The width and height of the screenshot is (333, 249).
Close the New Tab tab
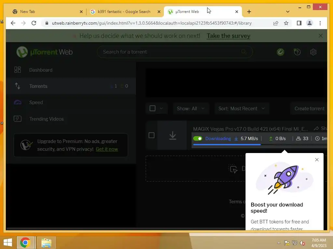[x=81, y=12]
